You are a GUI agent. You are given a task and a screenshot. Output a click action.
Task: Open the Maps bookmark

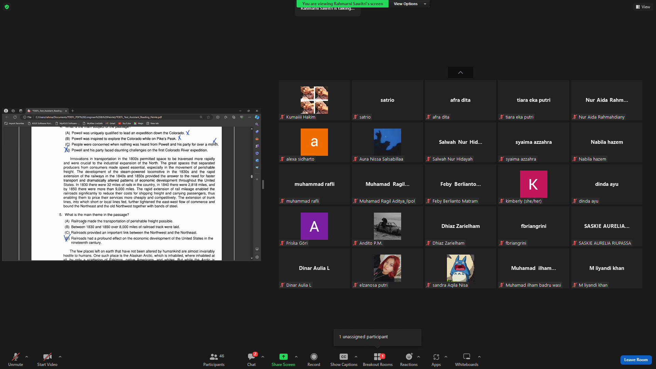pos(139,123)
